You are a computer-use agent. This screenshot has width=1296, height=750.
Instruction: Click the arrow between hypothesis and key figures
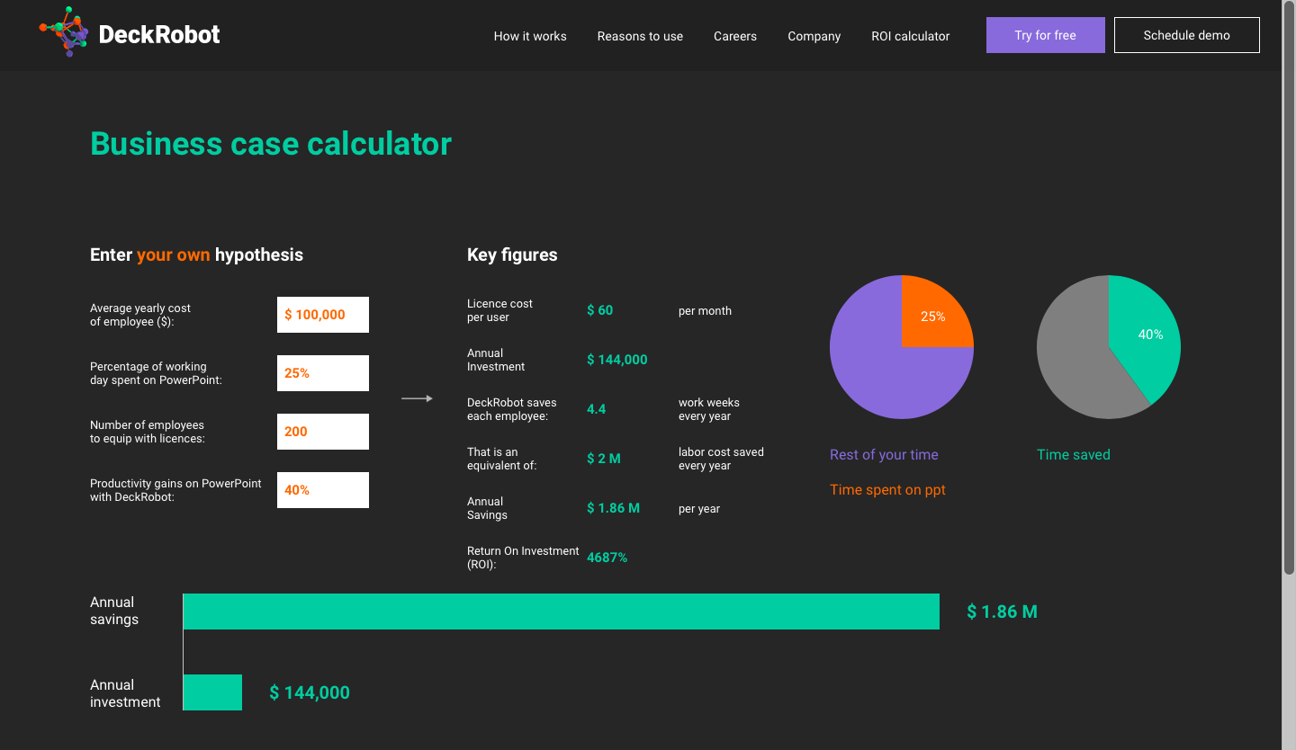click(417, 398)
